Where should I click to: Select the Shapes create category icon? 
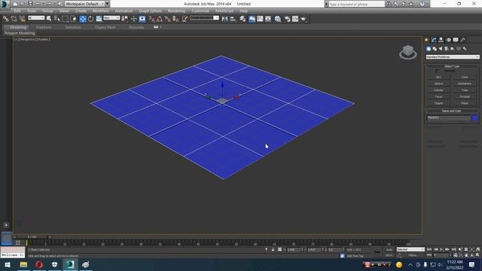[435, 48]
